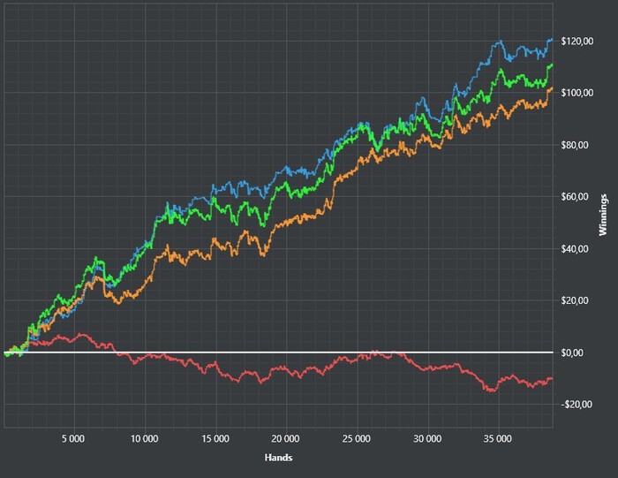Viewport: 618px width, 478px height.
Task: Click the $120,00 axis label
Action: pyautogui.click(x=577, y=41)
